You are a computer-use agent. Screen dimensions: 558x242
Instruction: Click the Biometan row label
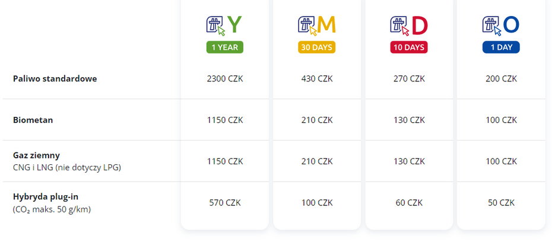[x=33, y=120]
